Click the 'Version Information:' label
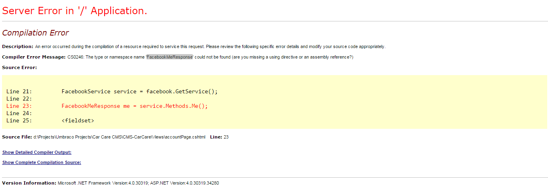This screenshot has height=189, width=548. point(29,183)
